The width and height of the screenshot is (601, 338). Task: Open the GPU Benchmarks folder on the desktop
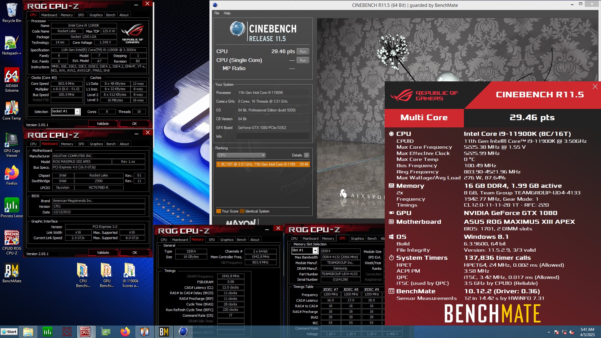coord(107,275)
